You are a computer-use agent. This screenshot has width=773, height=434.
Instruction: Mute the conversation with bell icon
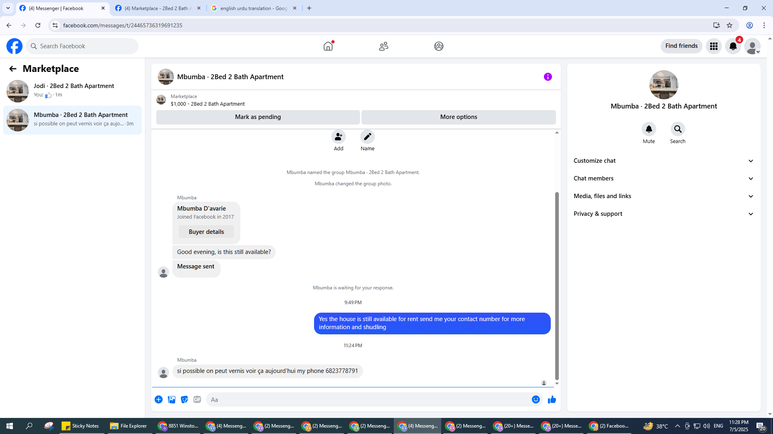pos(649,129)
